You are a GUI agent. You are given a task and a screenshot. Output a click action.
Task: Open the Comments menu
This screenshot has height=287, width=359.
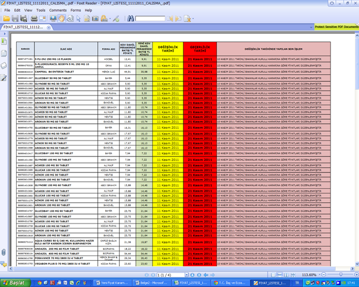point(58,10)
